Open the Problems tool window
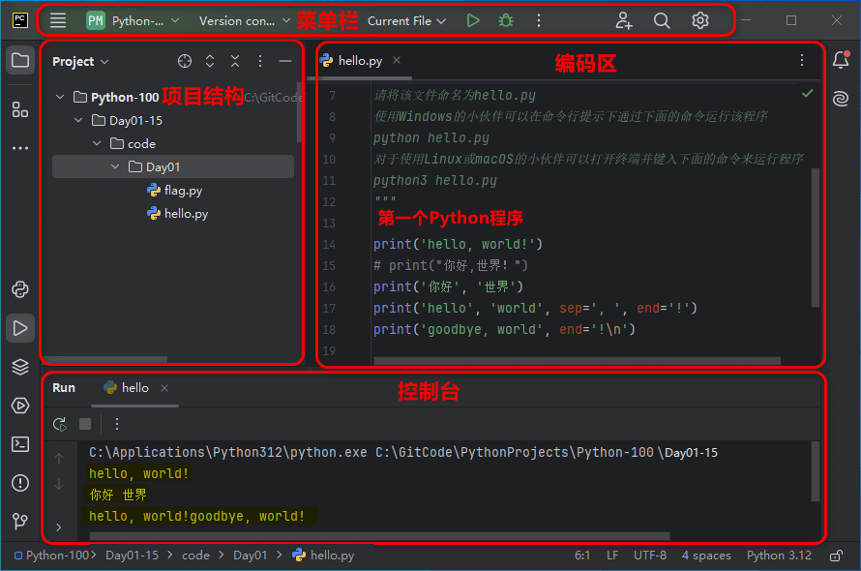The height and width of the screenshot is (571, 861). click(19, 483)
